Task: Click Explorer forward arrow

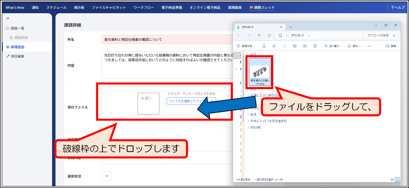Action: tap(249, 35)
